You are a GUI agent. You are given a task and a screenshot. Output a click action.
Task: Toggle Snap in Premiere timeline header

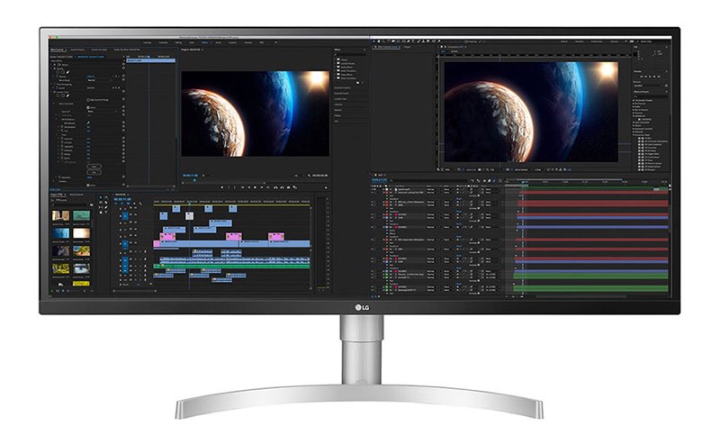121,204
